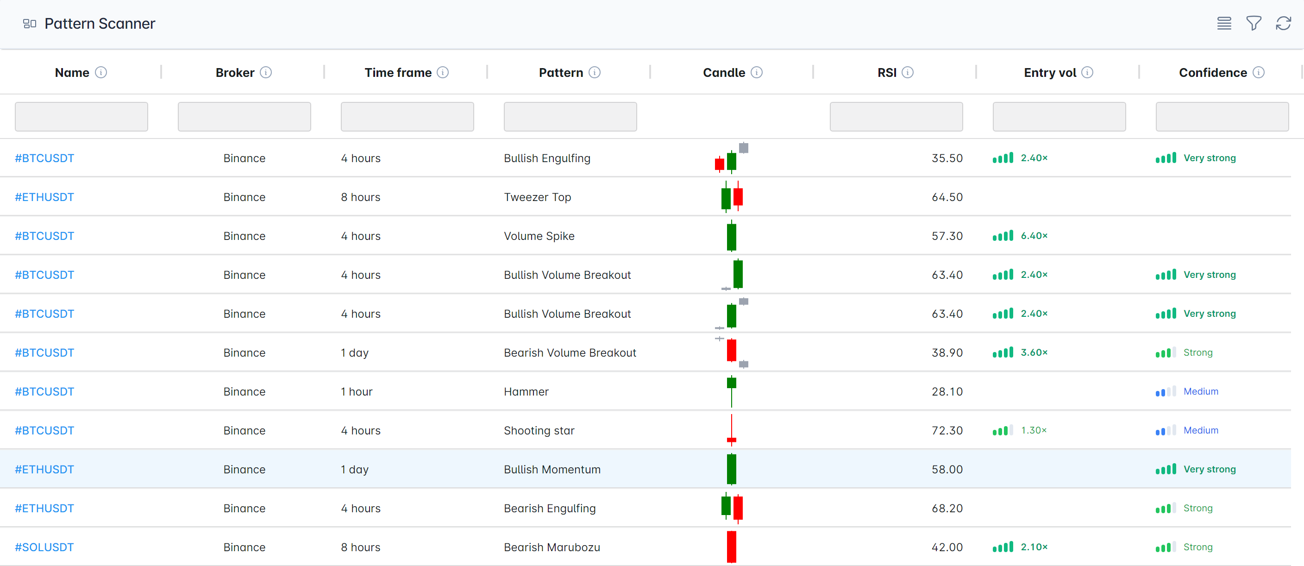
Task: Sort by the RSI column header
Action: tap(887, 72)
